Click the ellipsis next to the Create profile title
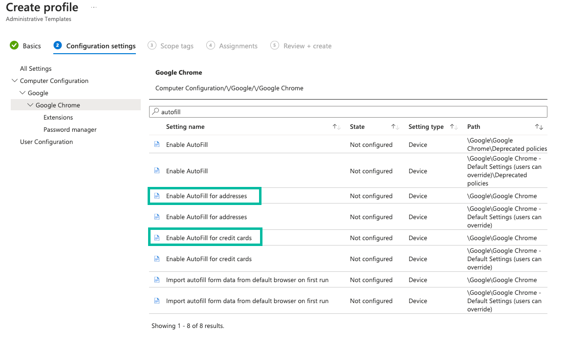Screen dimensions: 566x348 pyautogui.click(x=93, y=7)
